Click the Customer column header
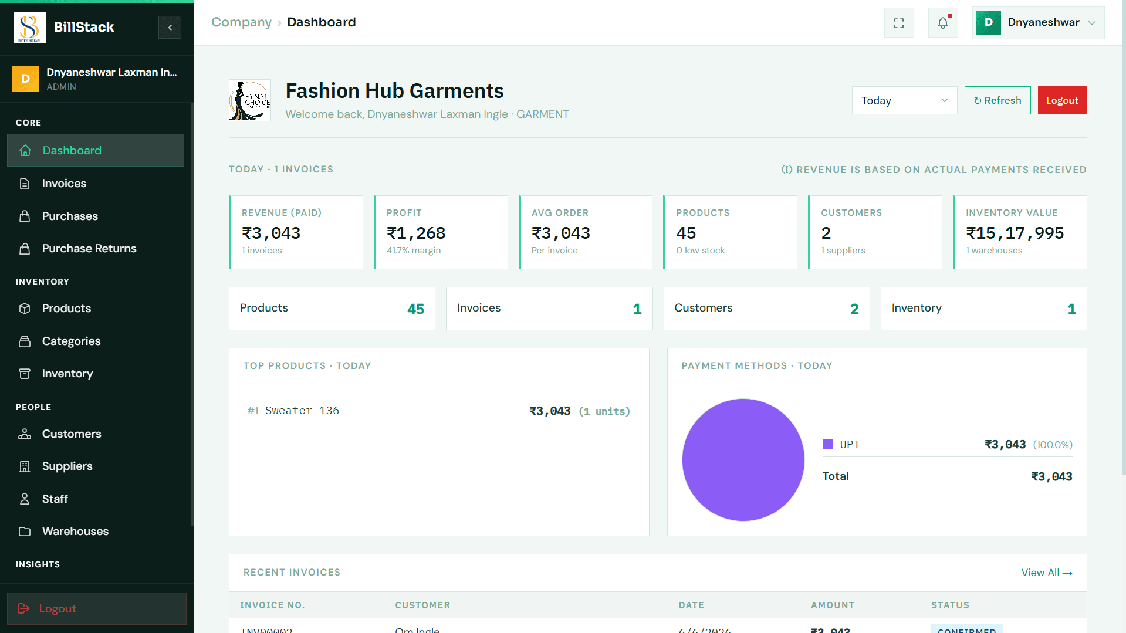 [x=422, y=605]
